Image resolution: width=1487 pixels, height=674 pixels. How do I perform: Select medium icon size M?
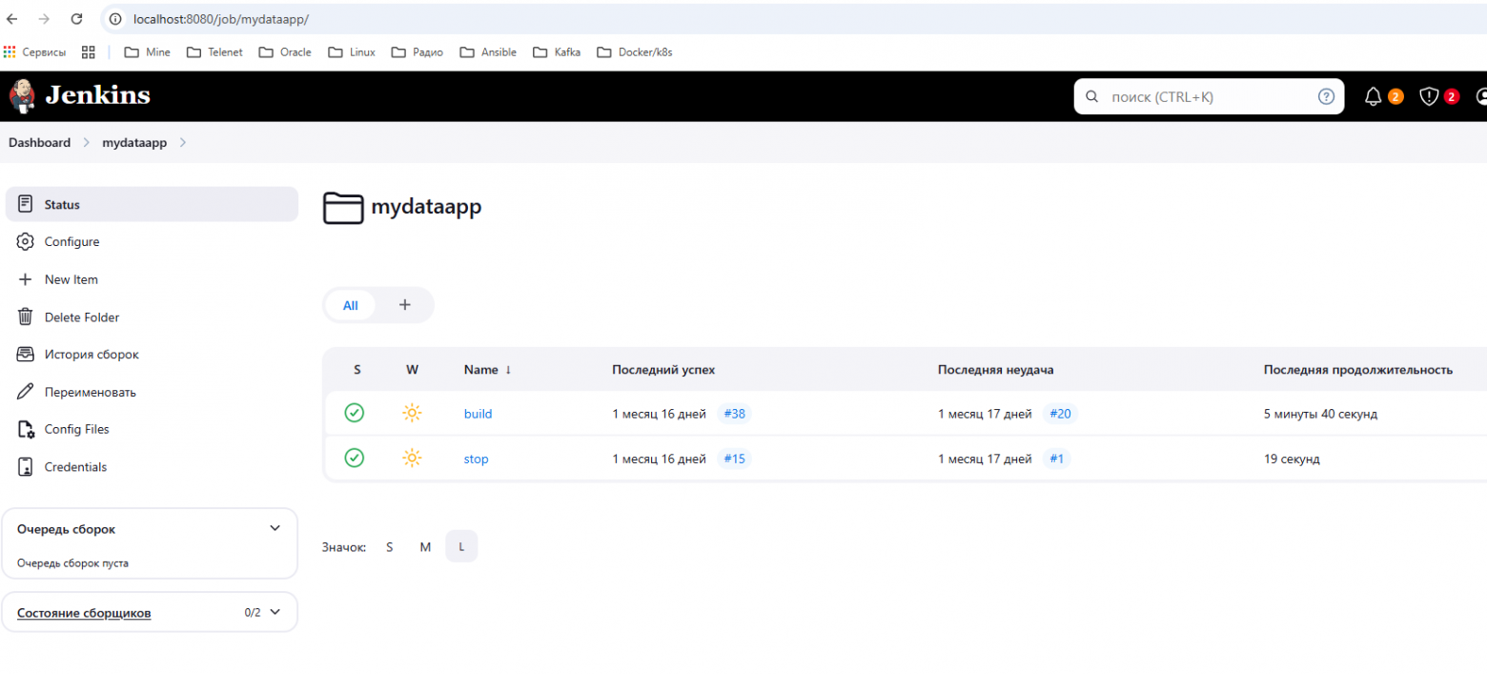(425, 547)
